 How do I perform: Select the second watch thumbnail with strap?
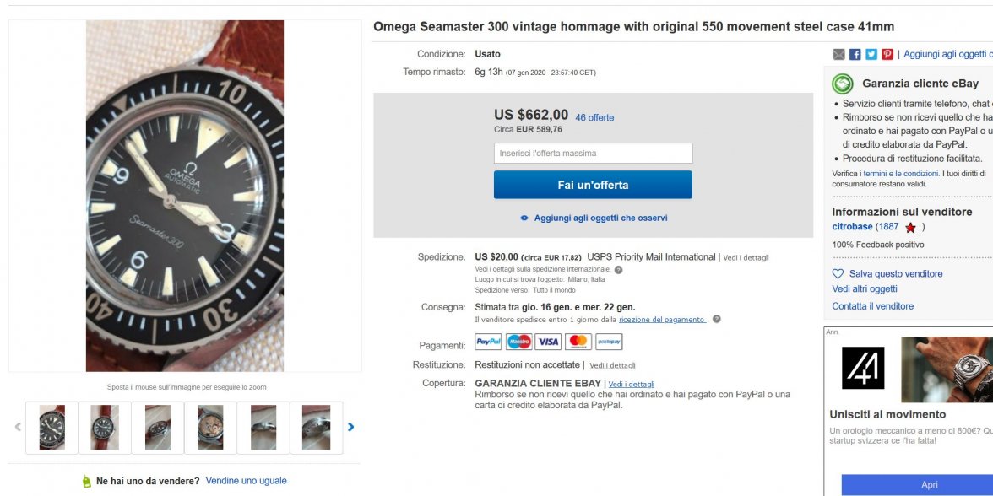click(105, 428)
